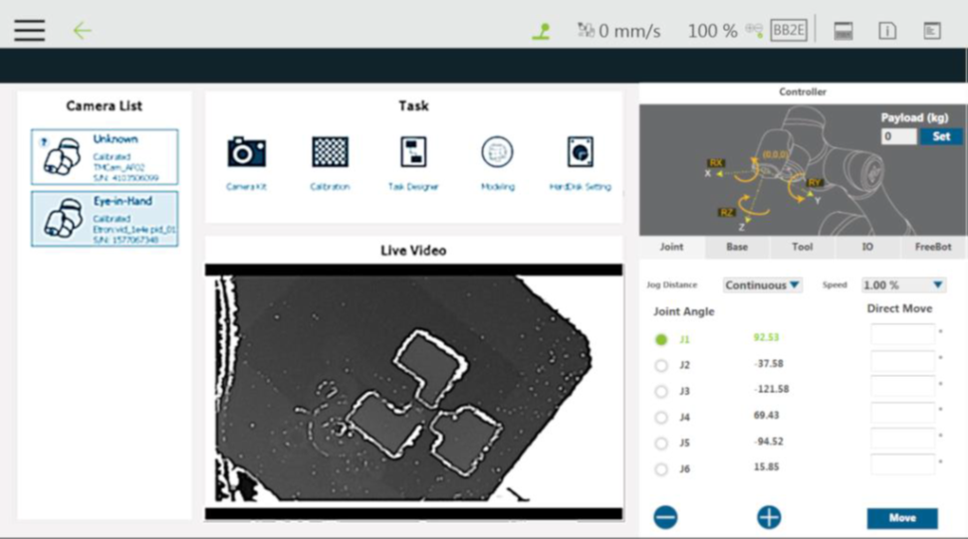Expand the Jog Distance Continuous dropdown
The image size is (968, 539).
pyautogui.click(x=763, y=285)
